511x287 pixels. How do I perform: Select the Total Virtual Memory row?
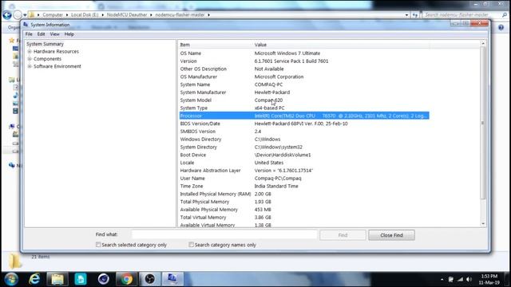pos(304,217)
